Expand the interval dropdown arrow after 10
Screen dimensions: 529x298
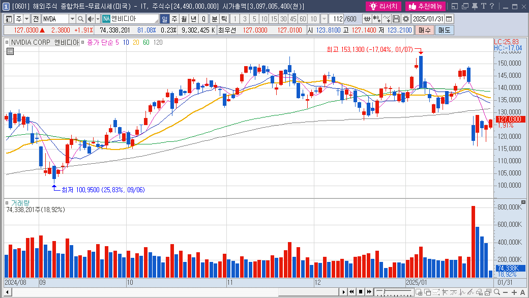tap(324, 19)
